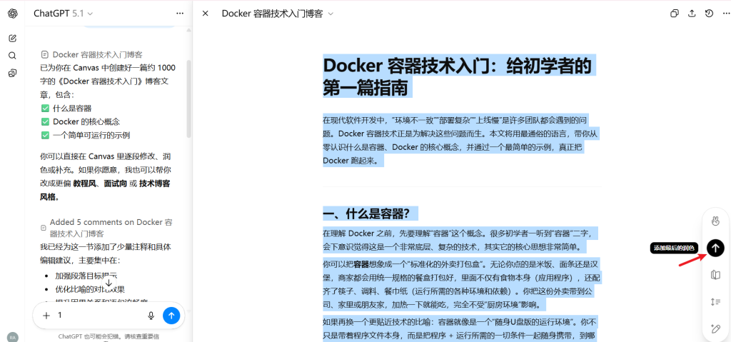Click the chat line 一个简单可运行的示例

pyautogui.click(x=91, y=136)
